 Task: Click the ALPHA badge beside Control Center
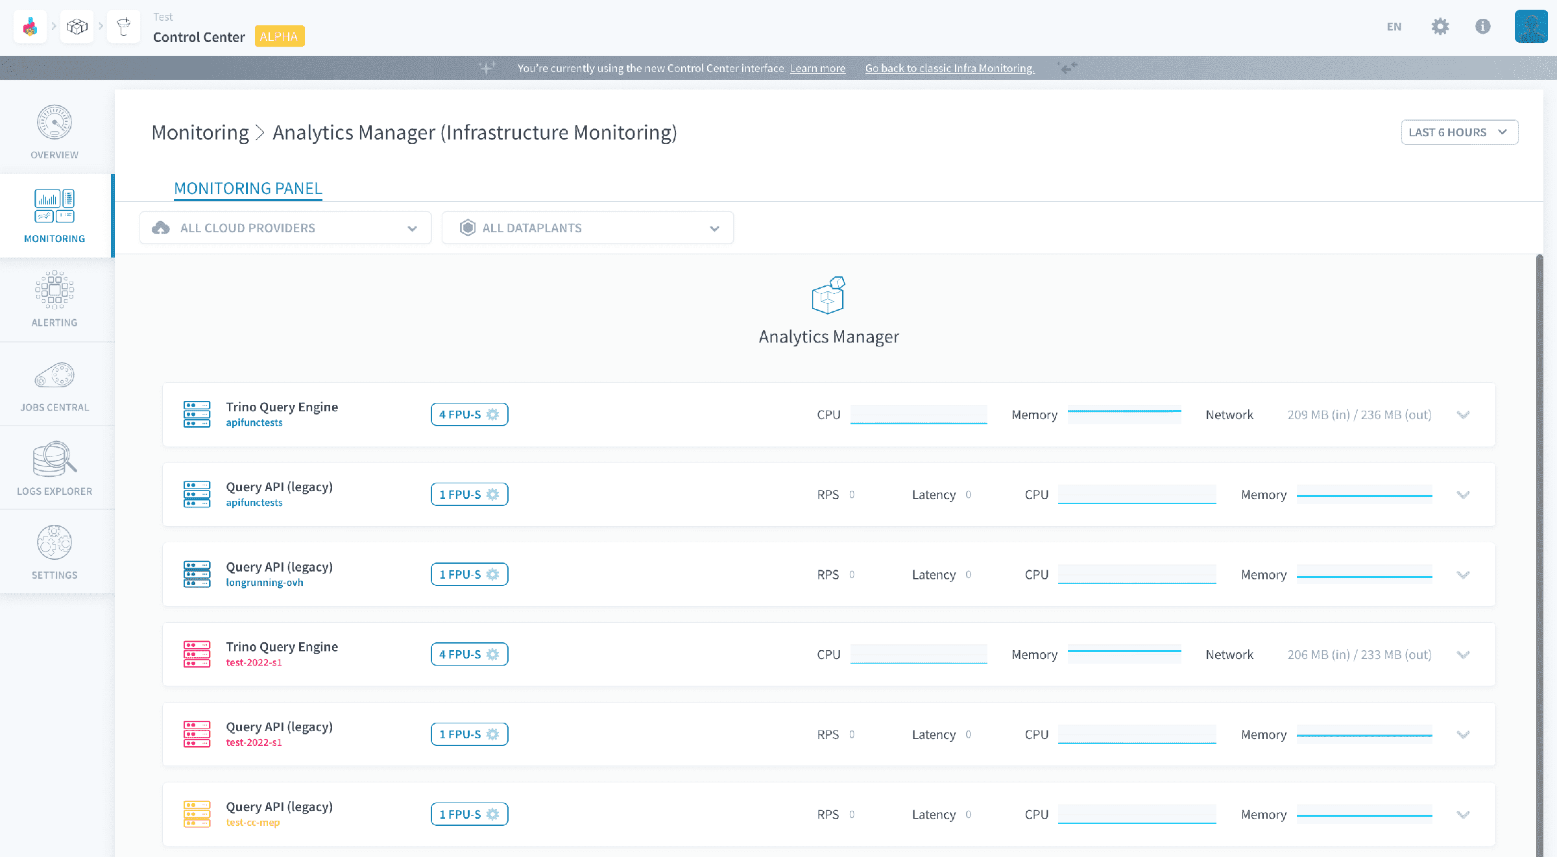[279, 36]
